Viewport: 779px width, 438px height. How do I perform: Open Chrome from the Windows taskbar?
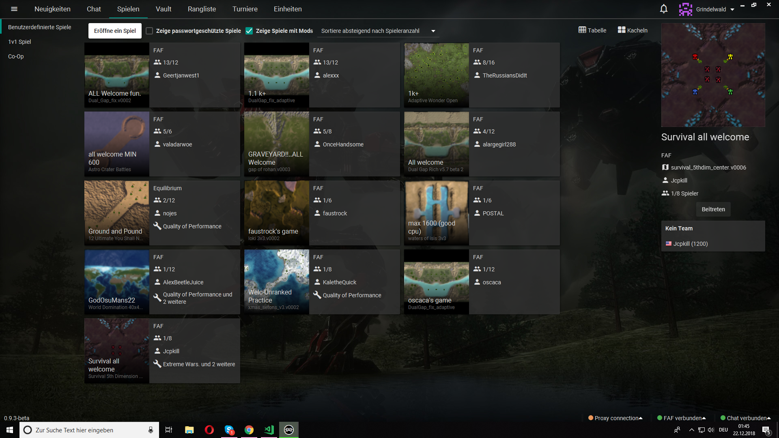click(x=249, y=429)
